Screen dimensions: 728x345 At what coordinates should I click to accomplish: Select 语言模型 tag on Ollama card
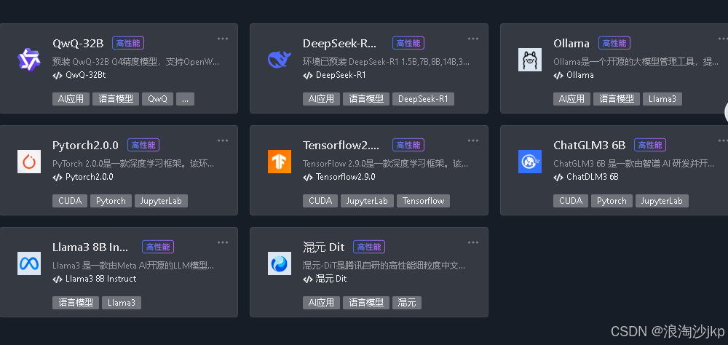pos(617,99)
